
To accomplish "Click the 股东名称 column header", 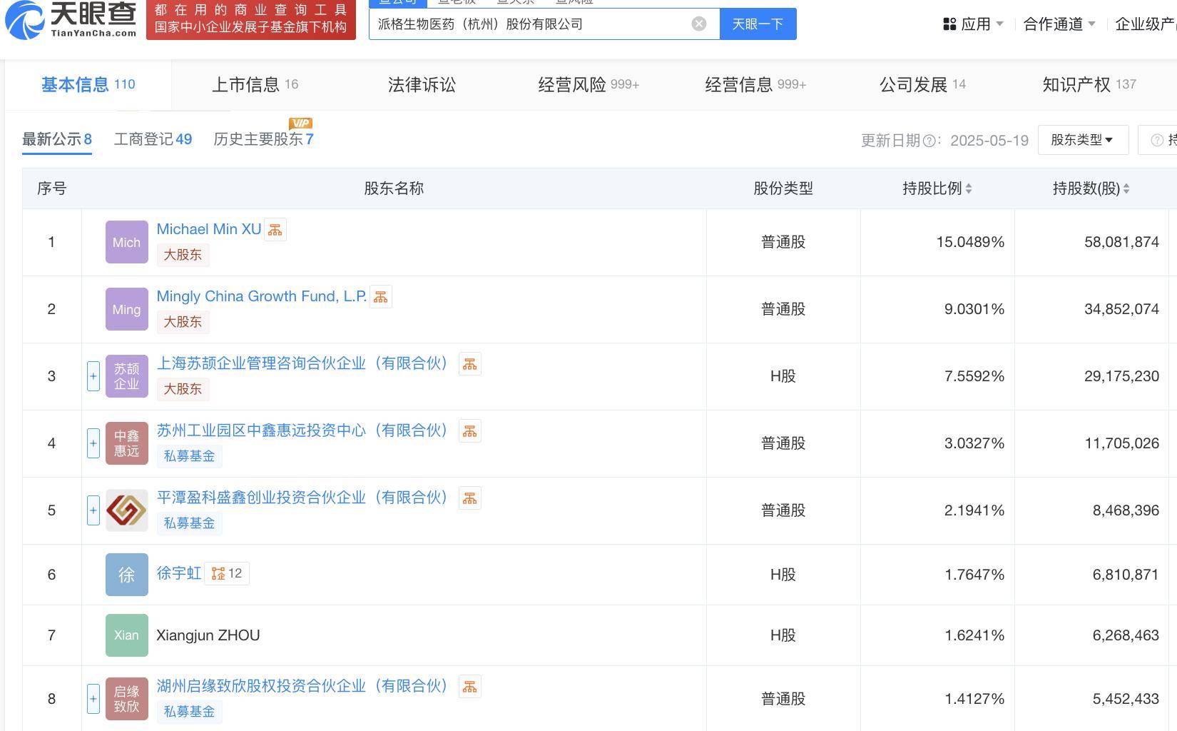I will click(394, 188).
